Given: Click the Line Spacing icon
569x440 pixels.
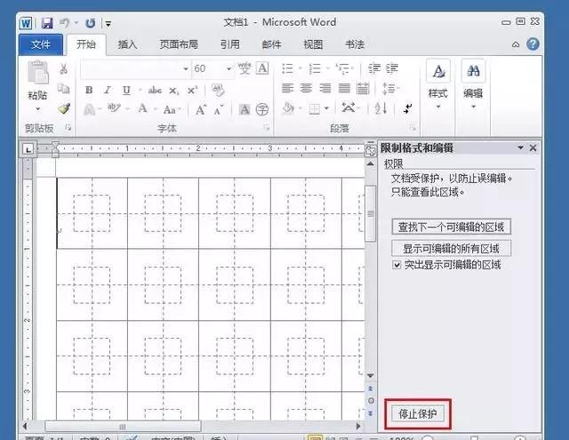Looking at the screenshot, I should [x=389, y=89].
